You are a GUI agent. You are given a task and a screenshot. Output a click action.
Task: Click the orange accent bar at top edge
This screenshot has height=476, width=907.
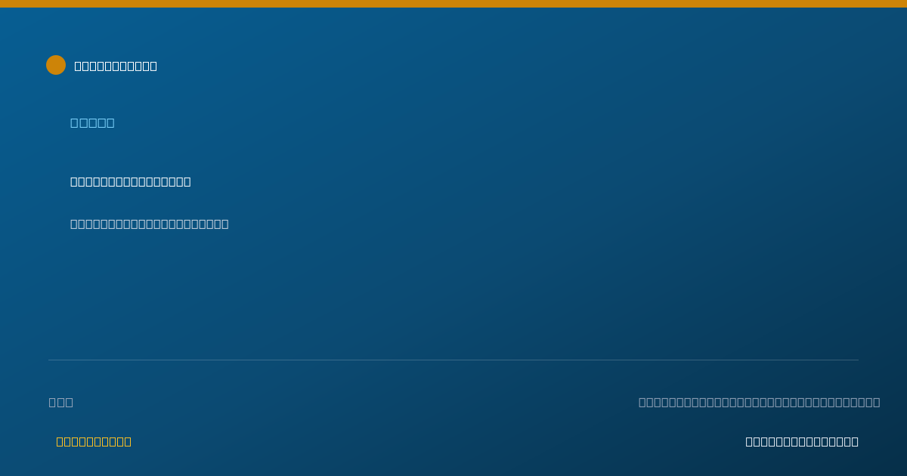pos(453,4)
